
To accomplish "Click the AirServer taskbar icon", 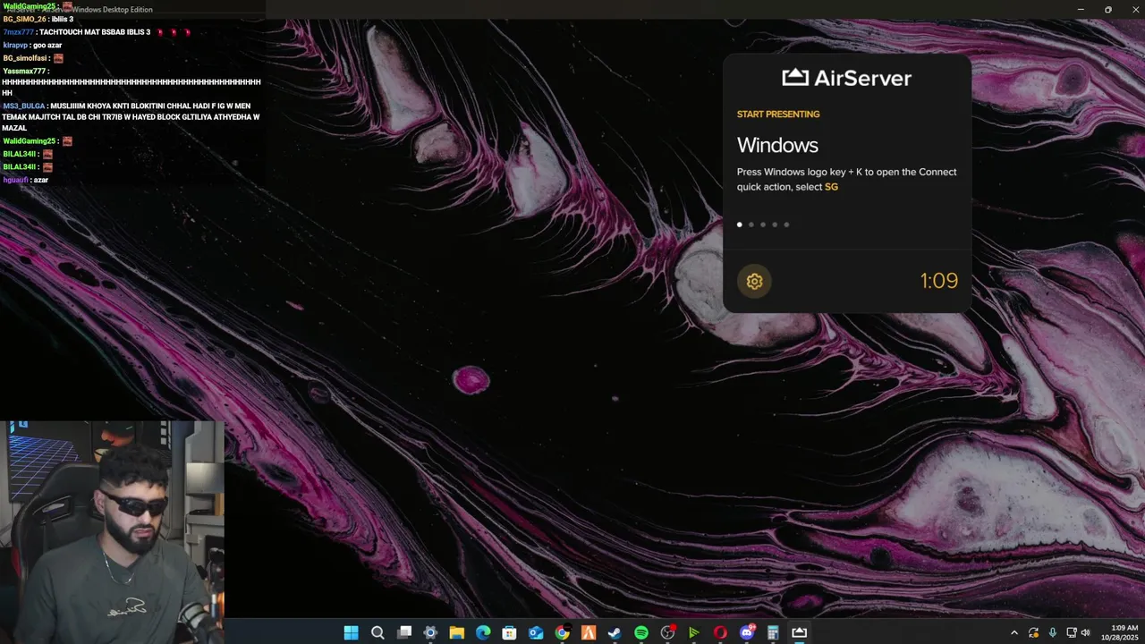I will pyautogui.click(x=799, y=632).
